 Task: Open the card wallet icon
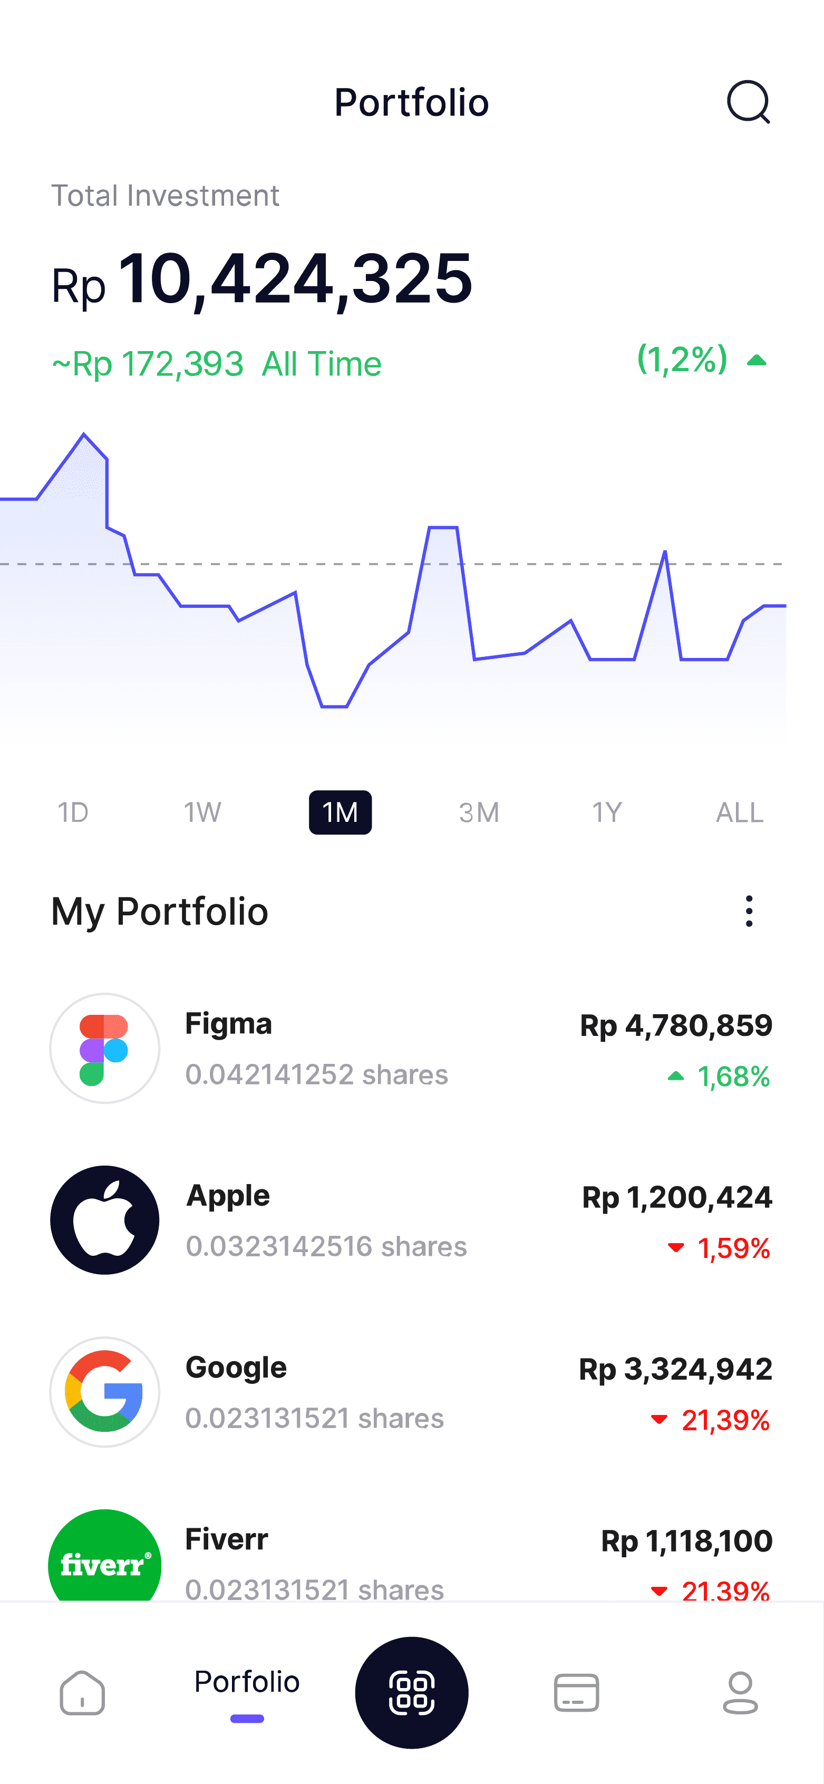[x=576, y=1693]
